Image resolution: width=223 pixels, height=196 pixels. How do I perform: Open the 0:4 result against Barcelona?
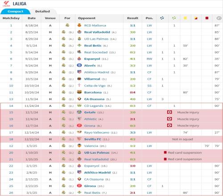(x=132, y=92)
